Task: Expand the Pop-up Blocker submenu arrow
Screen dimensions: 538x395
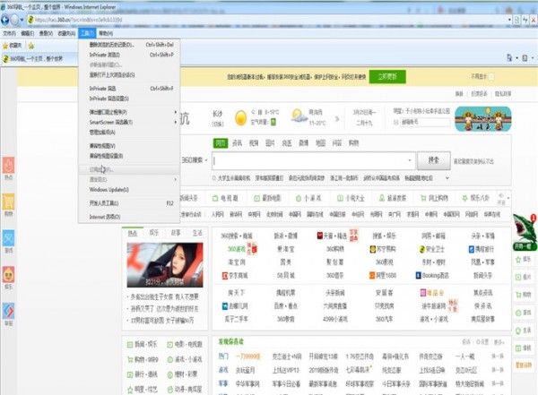Action: pos(176,112)
